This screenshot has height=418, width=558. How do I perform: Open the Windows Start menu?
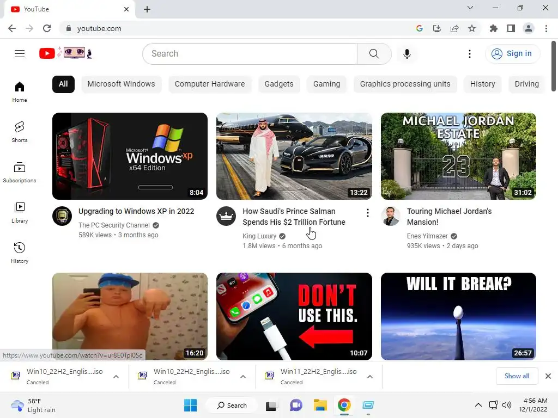190,405
